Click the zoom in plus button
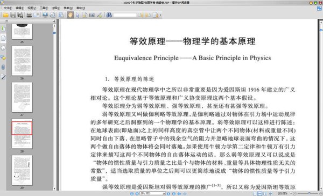The height and width of the screenshot is (196, 323). pyautogui.click(x=321, y=193)
